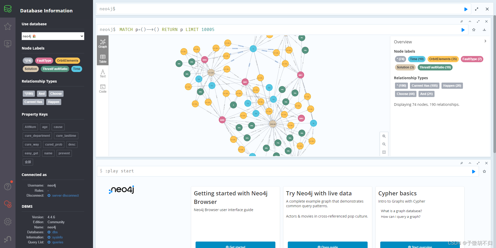
Task: Select the And relationship in sidebar
Action: pos(42,94)
